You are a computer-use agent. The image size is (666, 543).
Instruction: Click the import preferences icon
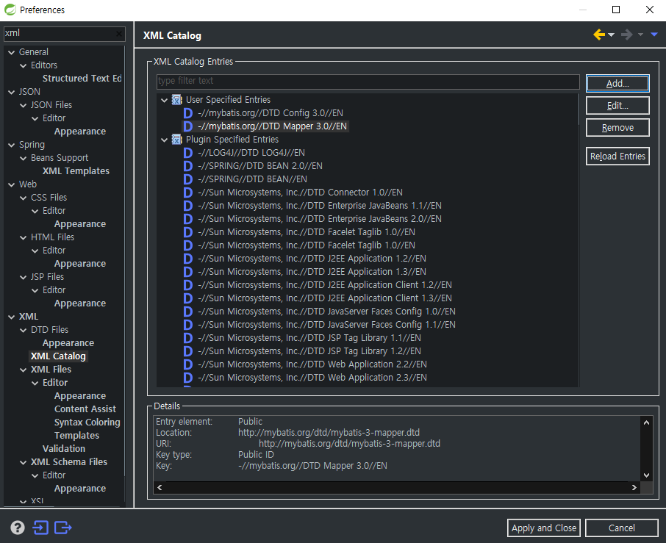pyautogui.click(x=40, y=528)
